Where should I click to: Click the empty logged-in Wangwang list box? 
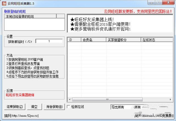(35, 24)
